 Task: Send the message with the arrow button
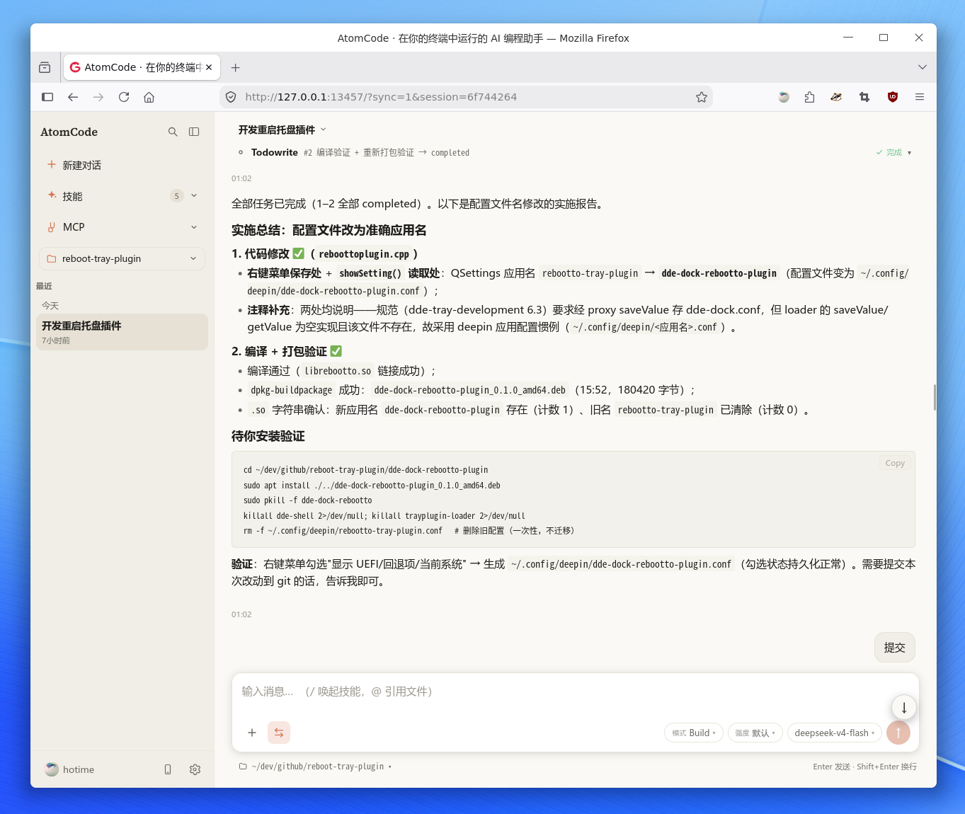898,733
